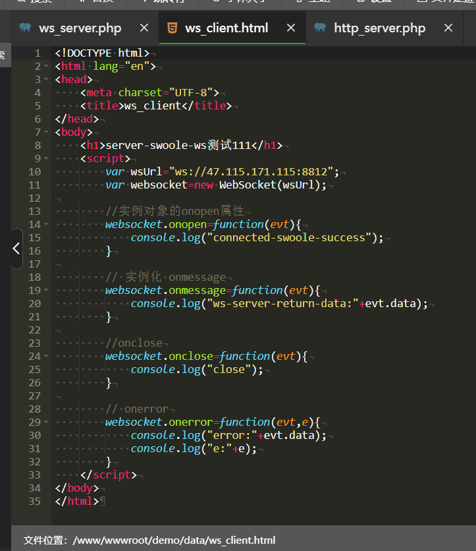Click the console.log("e:"+e) line
Screen dimensions: 476x551
194,448
